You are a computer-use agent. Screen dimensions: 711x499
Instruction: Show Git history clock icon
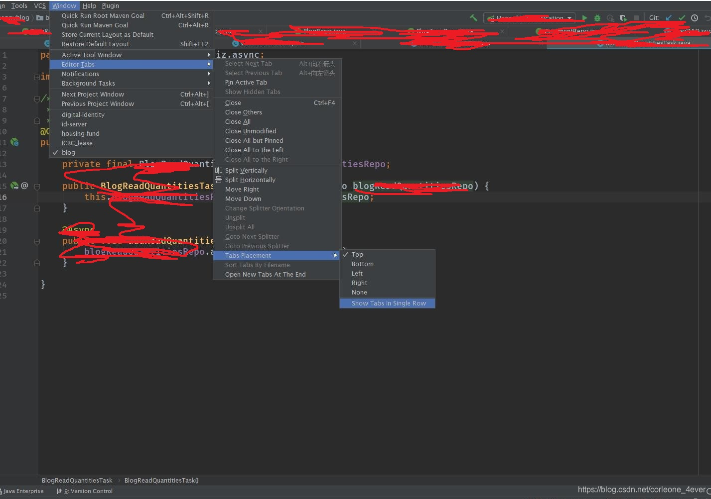(695, 18)
